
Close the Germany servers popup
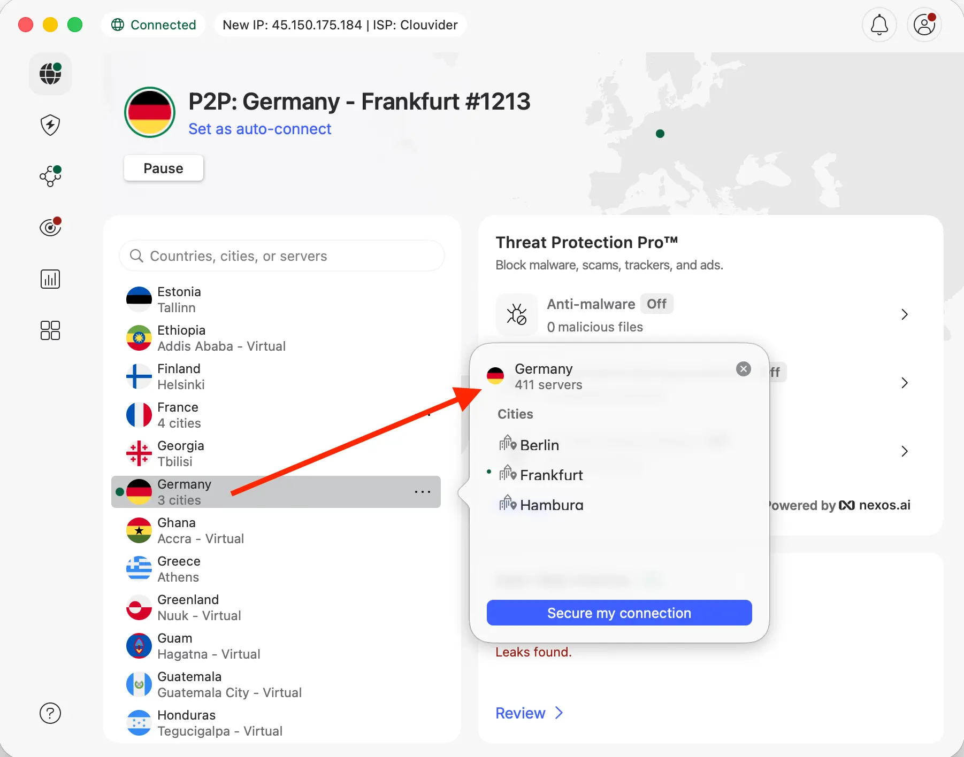(x=743, y=368)
